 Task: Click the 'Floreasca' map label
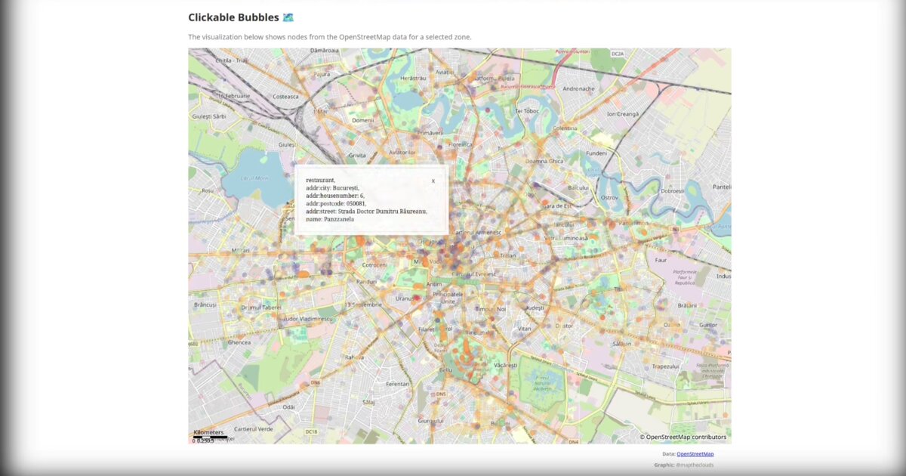pyautogui.click(x=460, y=144)
